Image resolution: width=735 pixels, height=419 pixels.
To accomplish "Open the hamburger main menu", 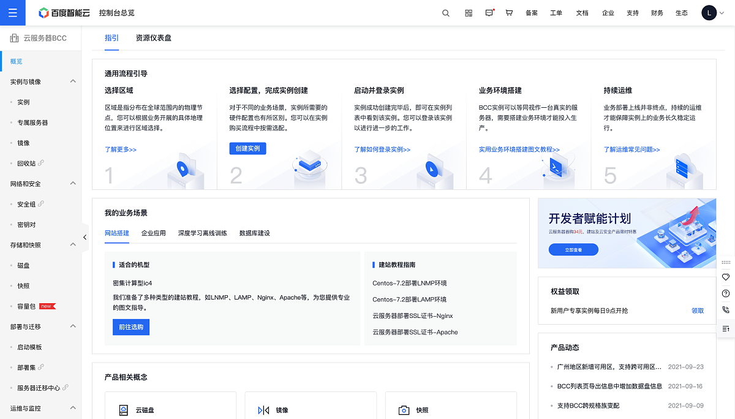I will pyautogui.click(x=13, y=13).
